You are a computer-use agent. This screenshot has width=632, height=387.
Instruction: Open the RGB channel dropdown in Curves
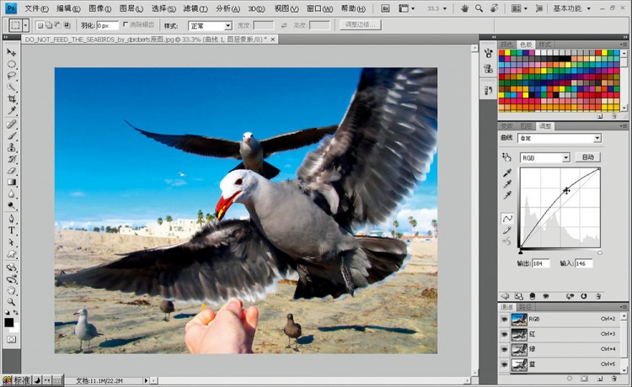tap(545, 157)
